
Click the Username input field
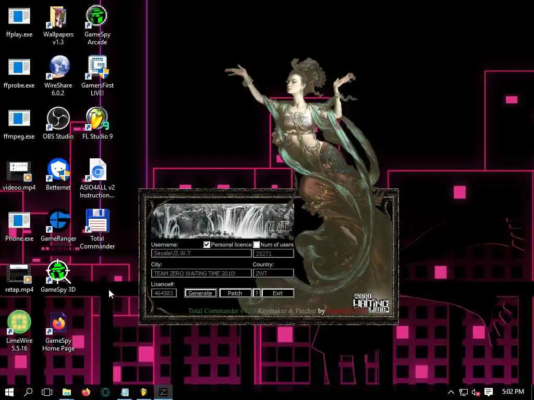(201, 254)
